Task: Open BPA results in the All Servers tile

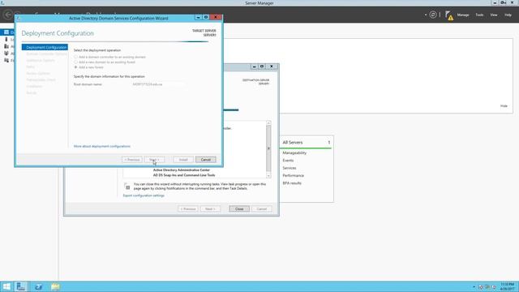Action: tap(292, 183)
